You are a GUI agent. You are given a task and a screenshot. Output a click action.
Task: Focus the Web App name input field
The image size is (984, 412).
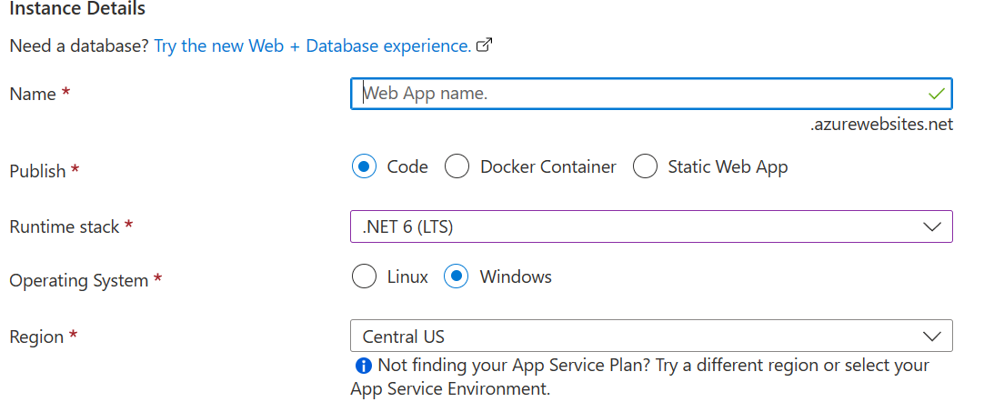(637, 94)
